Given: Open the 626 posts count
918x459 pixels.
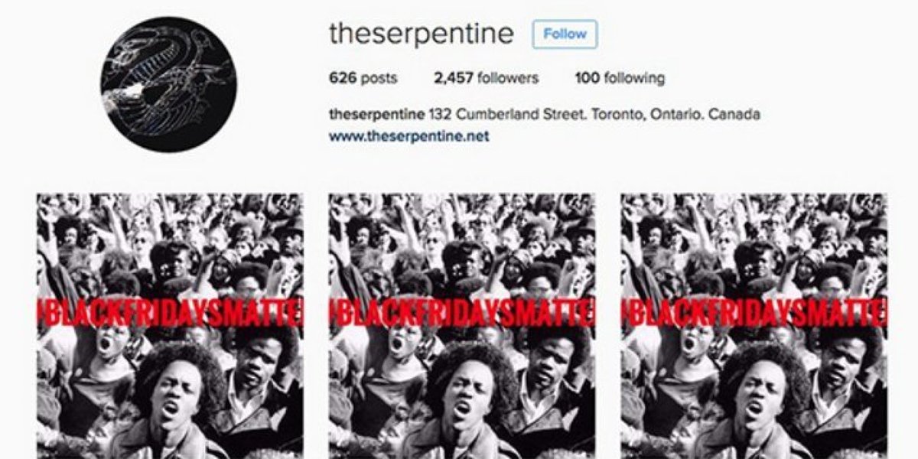Looking at the screenshot, I should click(363, 78).
